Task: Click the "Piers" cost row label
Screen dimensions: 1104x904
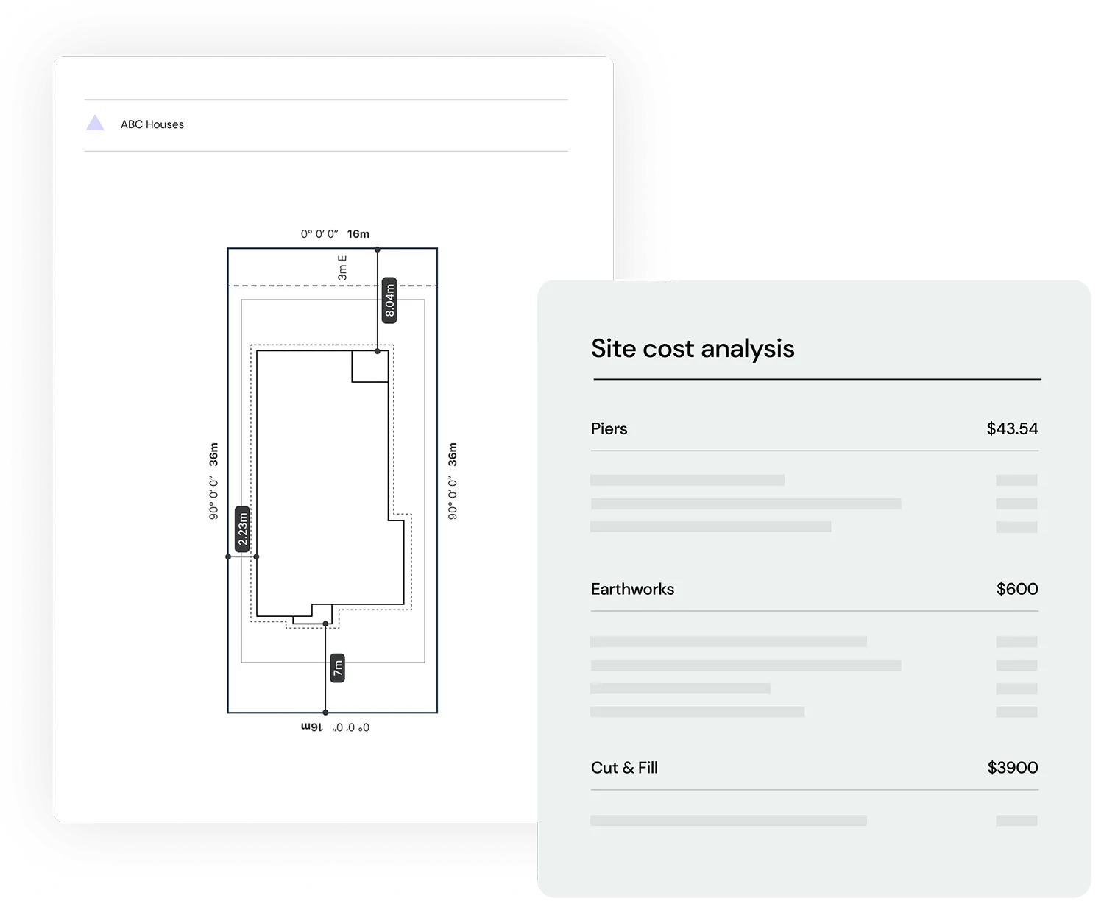Action: pos(609,428)
